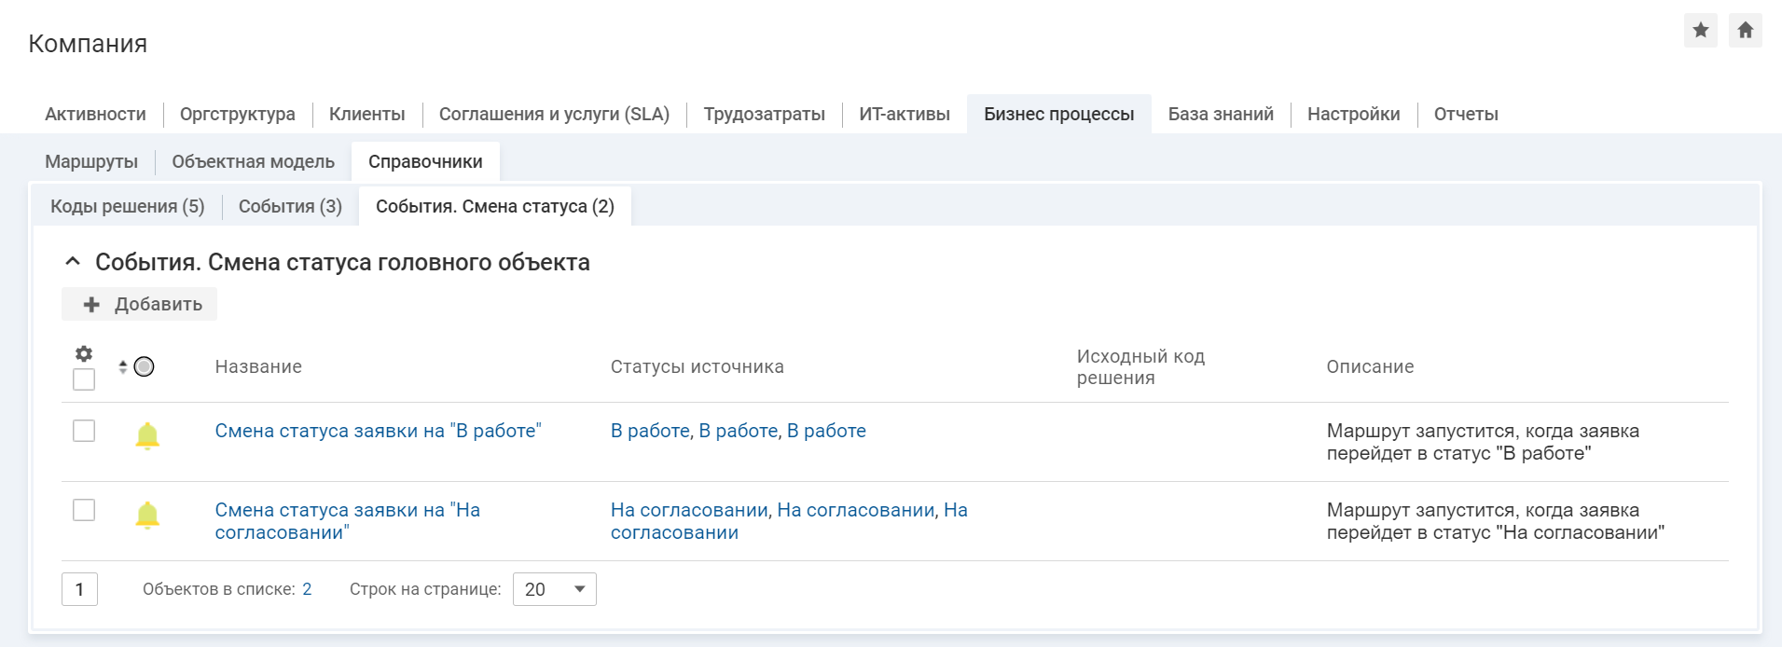Click the favorites star icon
The width and height of the screenshot is (1782, 647).
click(1700, 31)
